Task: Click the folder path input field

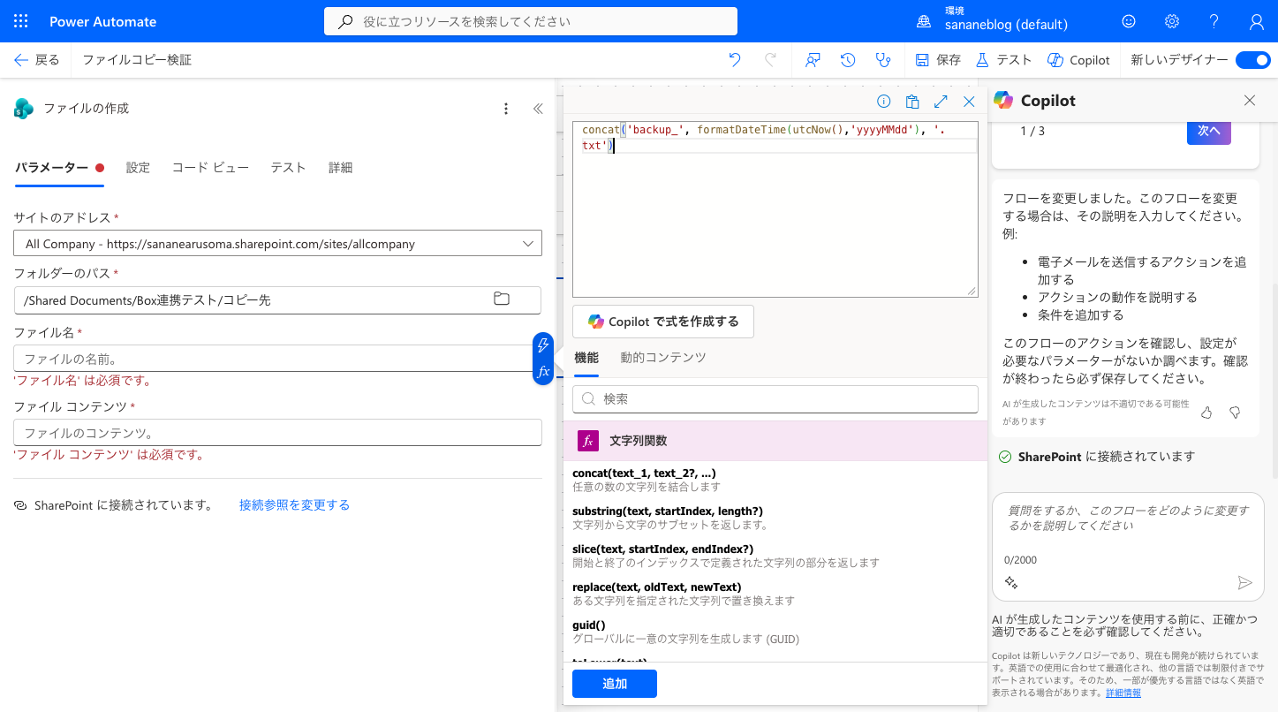Action: 277,300
